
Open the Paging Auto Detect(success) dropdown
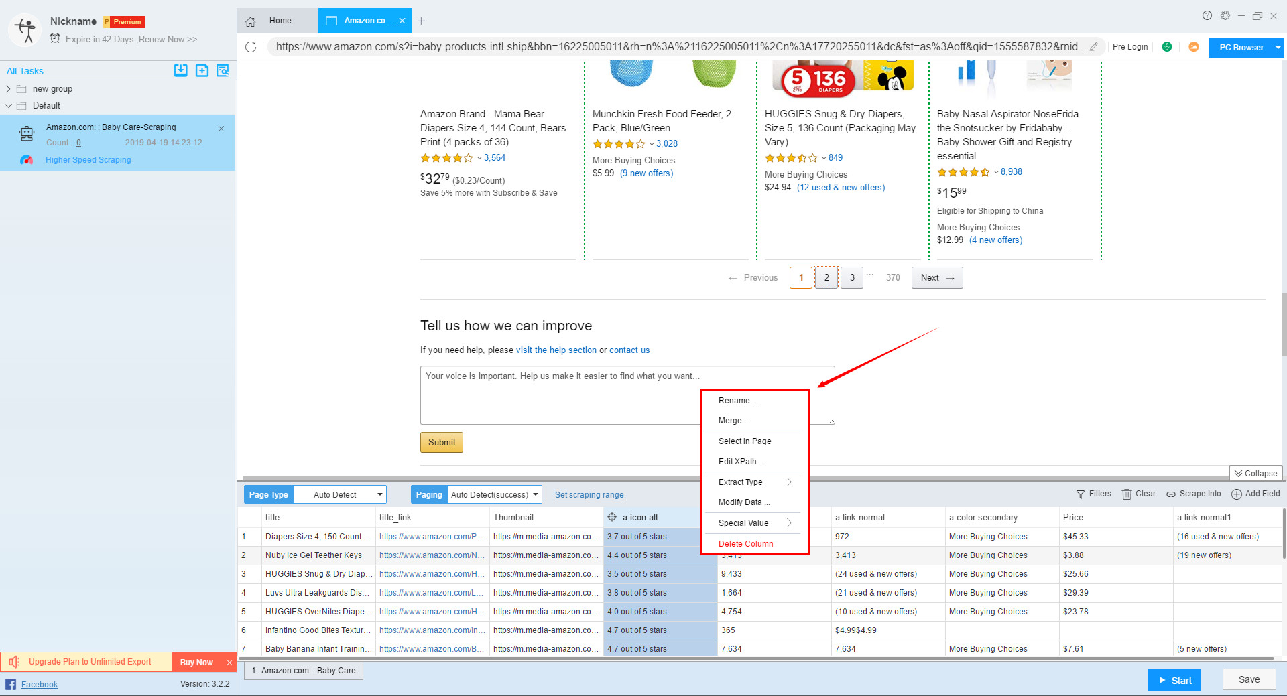tap(495, 495)
